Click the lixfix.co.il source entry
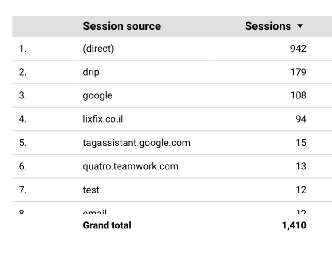332x253 pixels. pos(103,119)
